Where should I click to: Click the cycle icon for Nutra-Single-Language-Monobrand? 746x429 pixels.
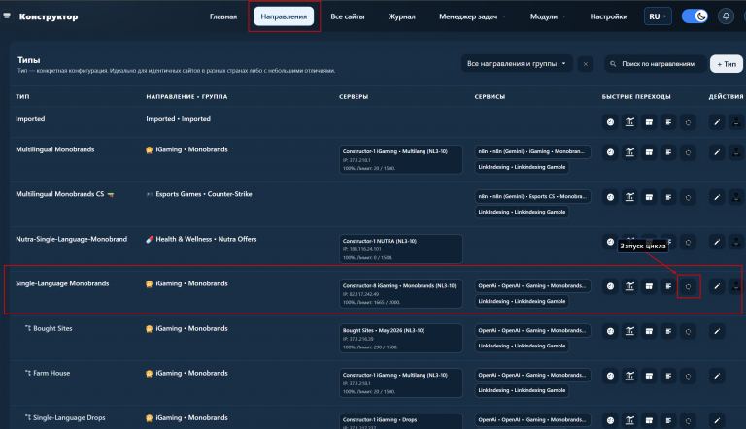688,242
